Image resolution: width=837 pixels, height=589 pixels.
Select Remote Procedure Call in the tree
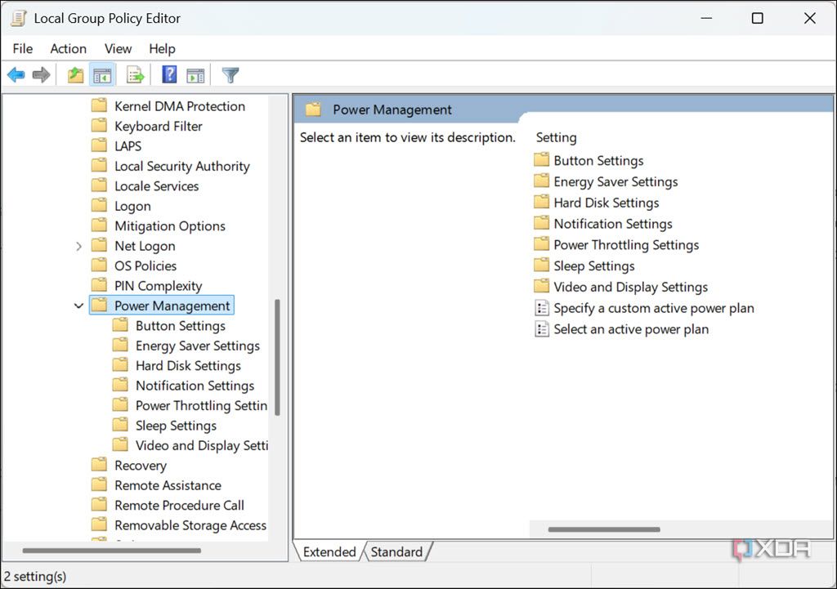click(179, 505)
